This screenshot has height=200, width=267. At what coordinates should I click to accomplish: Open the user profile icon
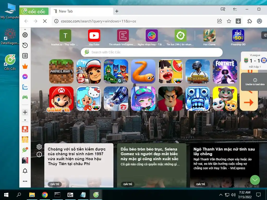259,21
